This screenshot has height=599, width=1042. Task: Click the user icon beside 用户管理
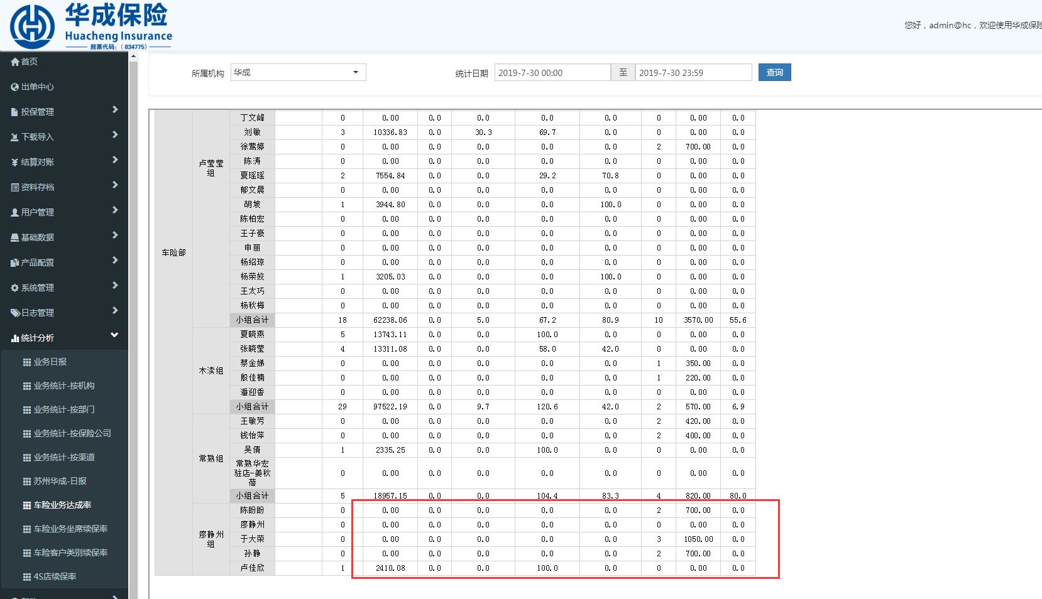[x=15, y=212]
